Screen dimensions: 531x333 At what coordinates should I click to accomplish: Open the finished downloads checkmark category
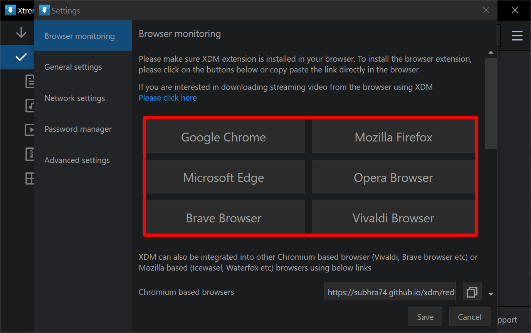pyautogui.click(x=17, y=57)
